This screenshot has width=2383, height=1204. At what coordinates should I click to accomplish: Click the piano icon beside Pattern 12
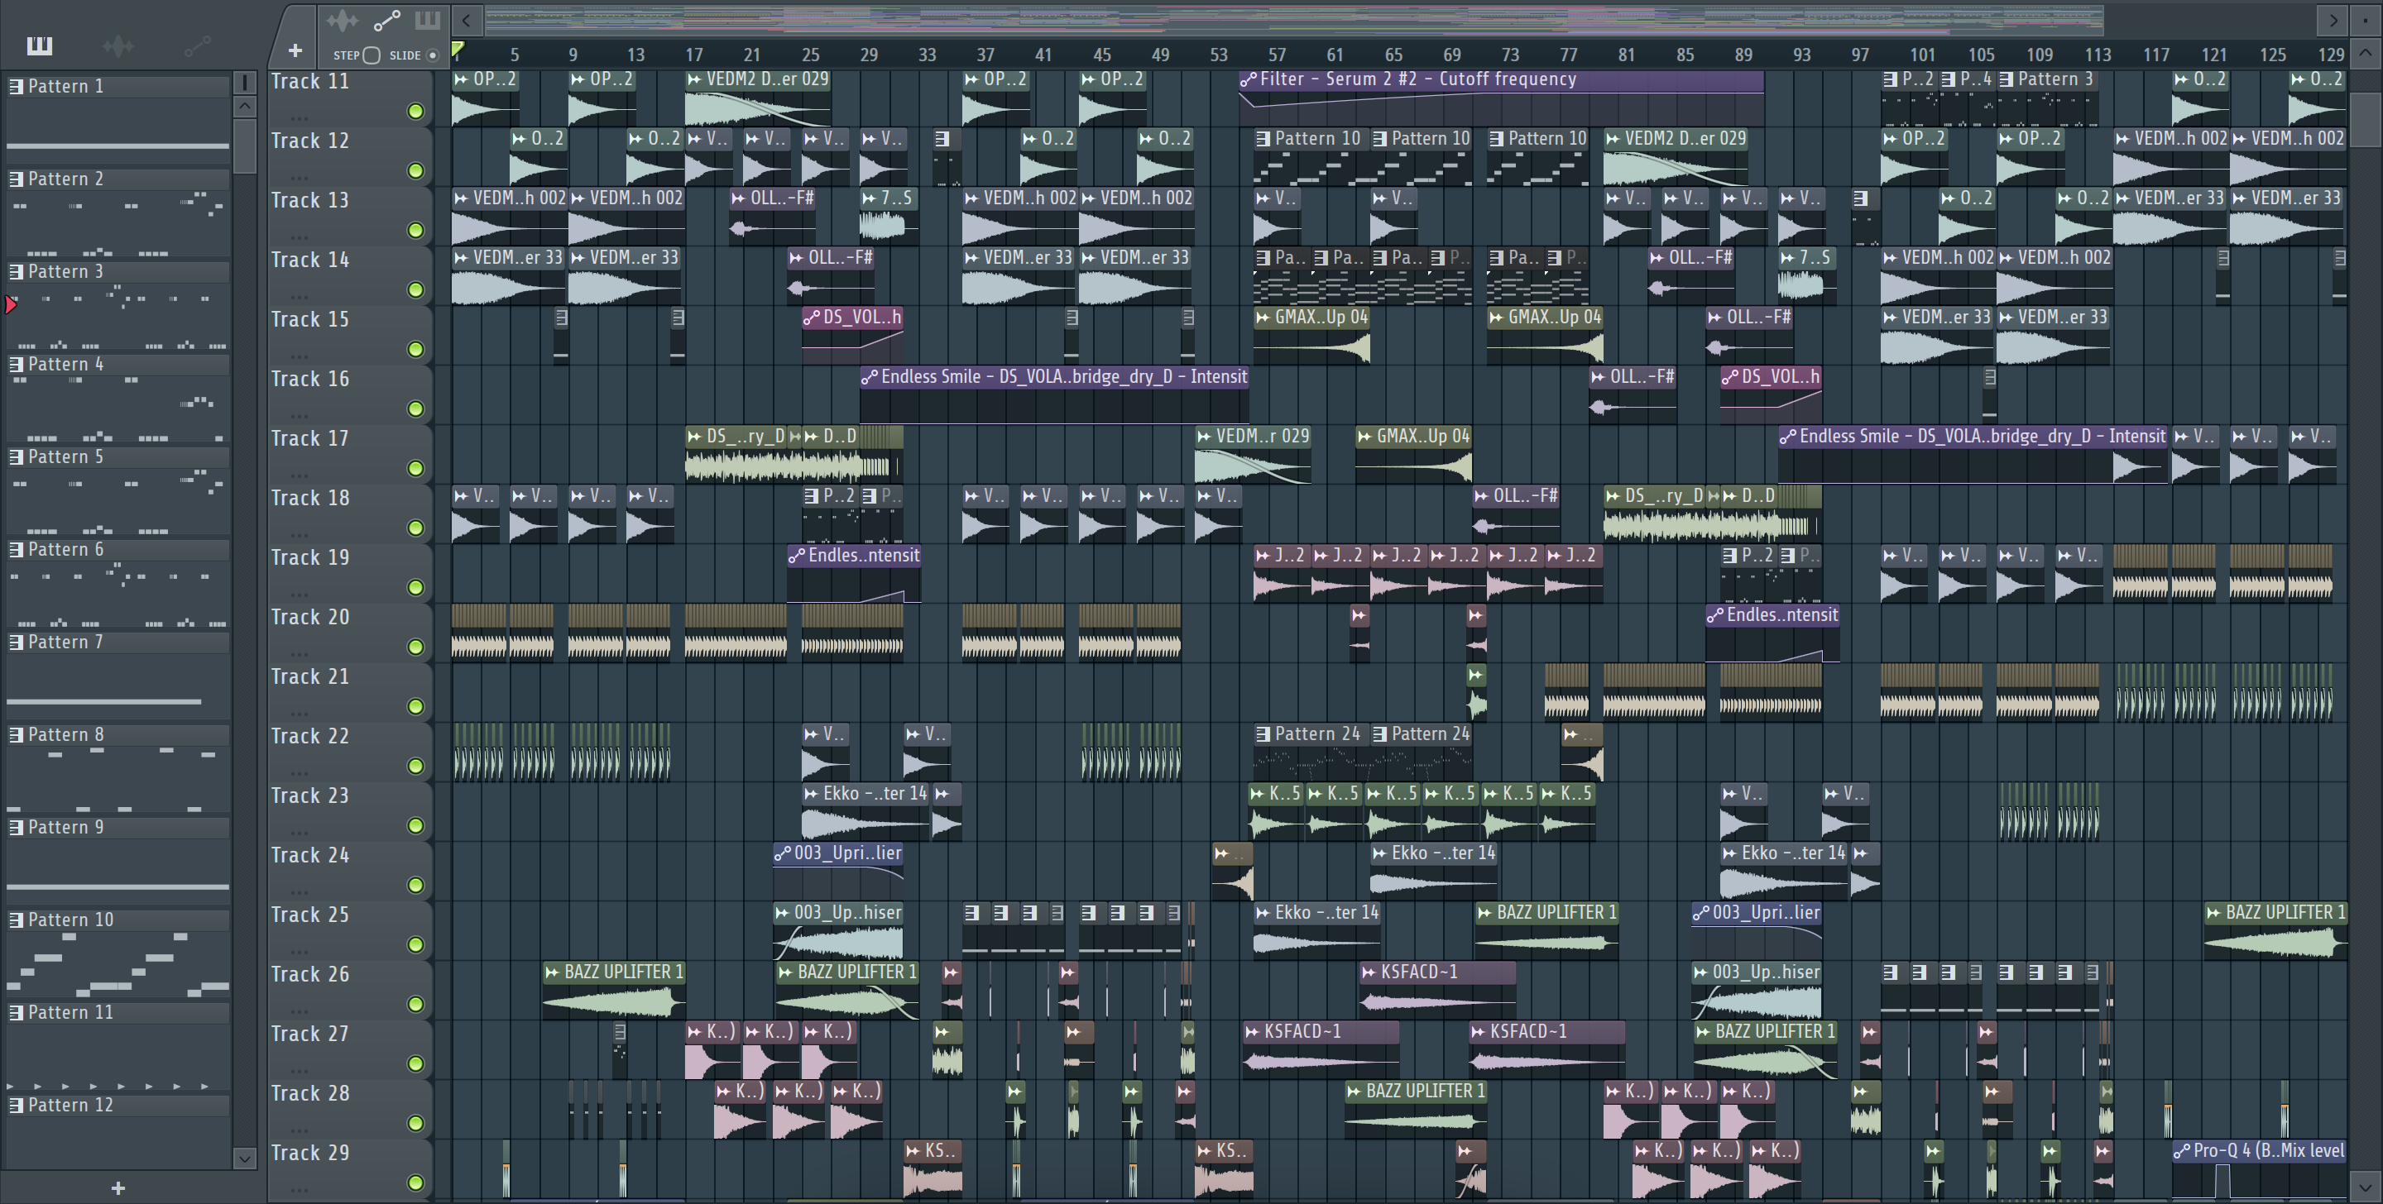(x=16, y=1105)
